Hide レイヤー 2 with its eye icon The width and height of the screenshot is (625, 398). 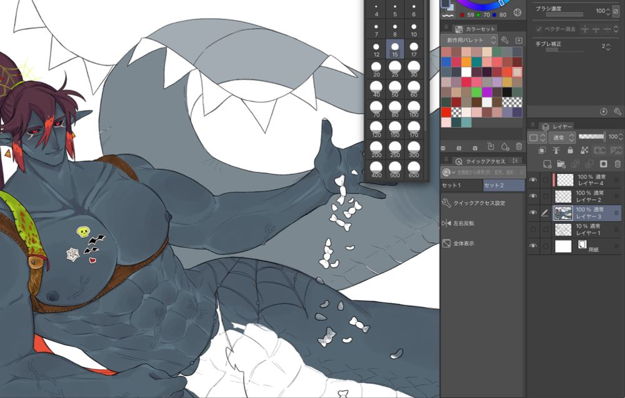click(533, 197)
